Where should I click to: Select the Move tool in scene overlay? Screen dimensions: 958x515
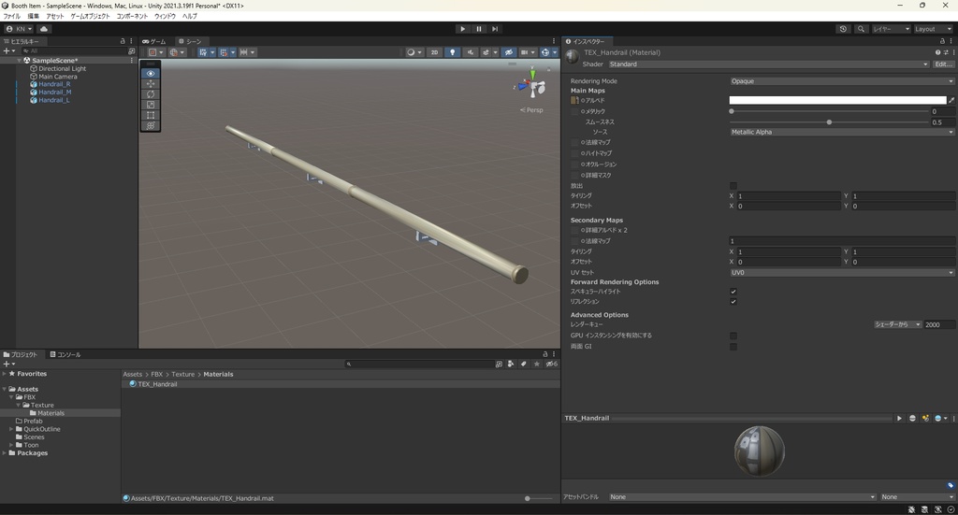tap(151, 83)
